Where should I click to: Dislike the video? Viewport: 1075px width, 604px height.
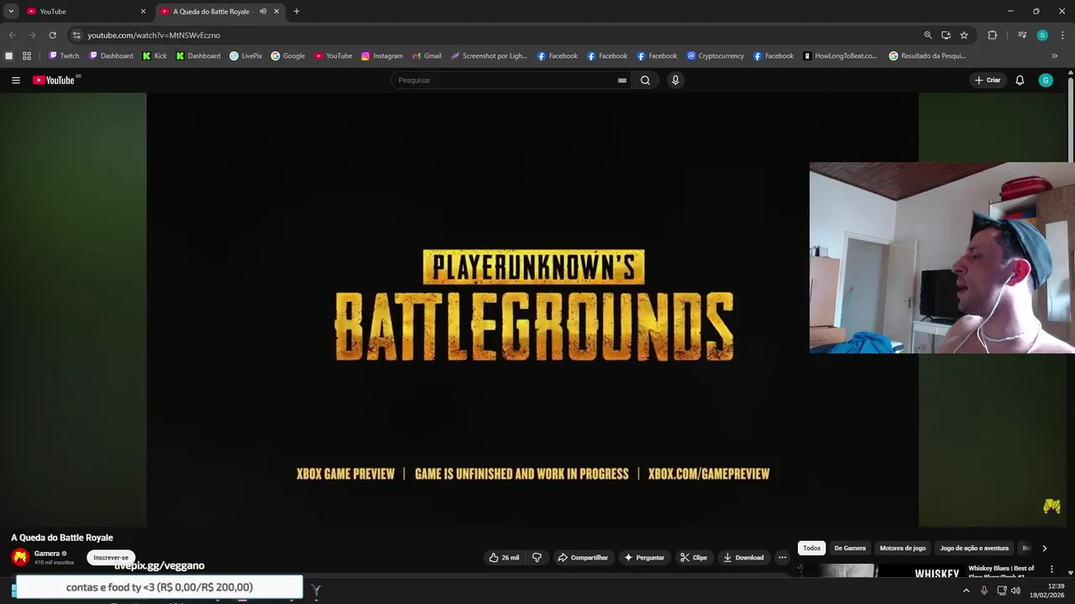[537, 558]
